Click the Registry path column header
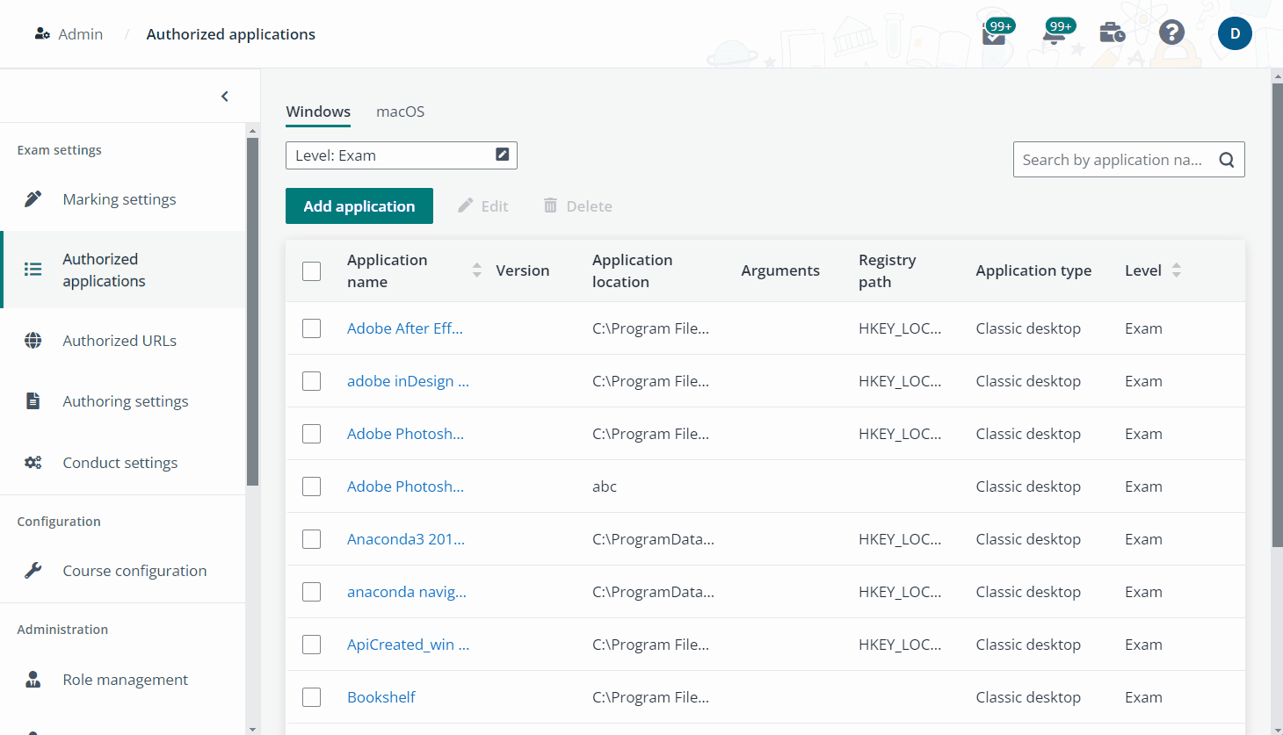This screenshot has height=735, width=1283. pos(888,270)
